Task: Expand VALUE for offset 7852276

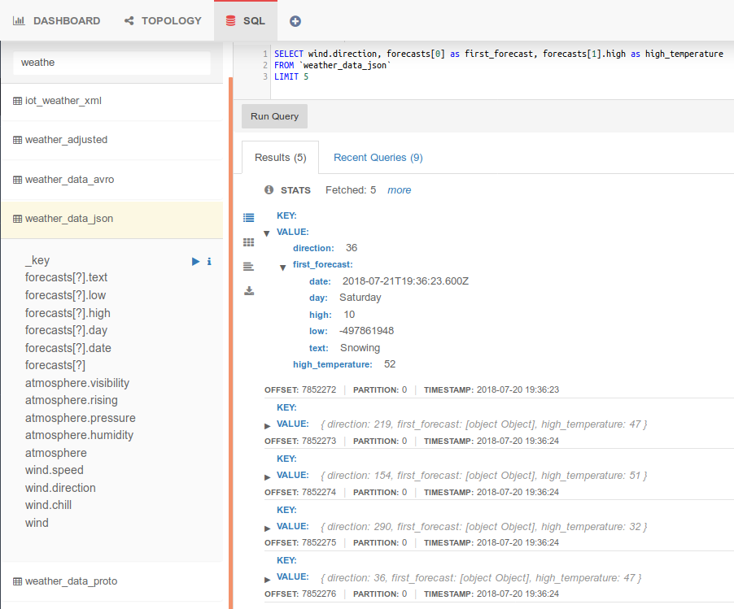Action: tap(267, 580)
